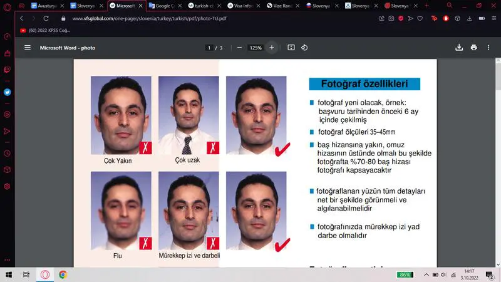Image resolution: width=501 pixels, height=282 pixels.
Task: Open sidebar settings gear
Action: (7, 186)
